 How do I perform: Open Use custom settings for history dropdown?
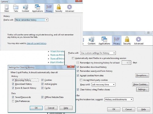coord(98,53)
